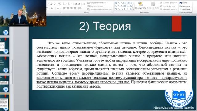Select the Arc curve shape

(119, 9)
